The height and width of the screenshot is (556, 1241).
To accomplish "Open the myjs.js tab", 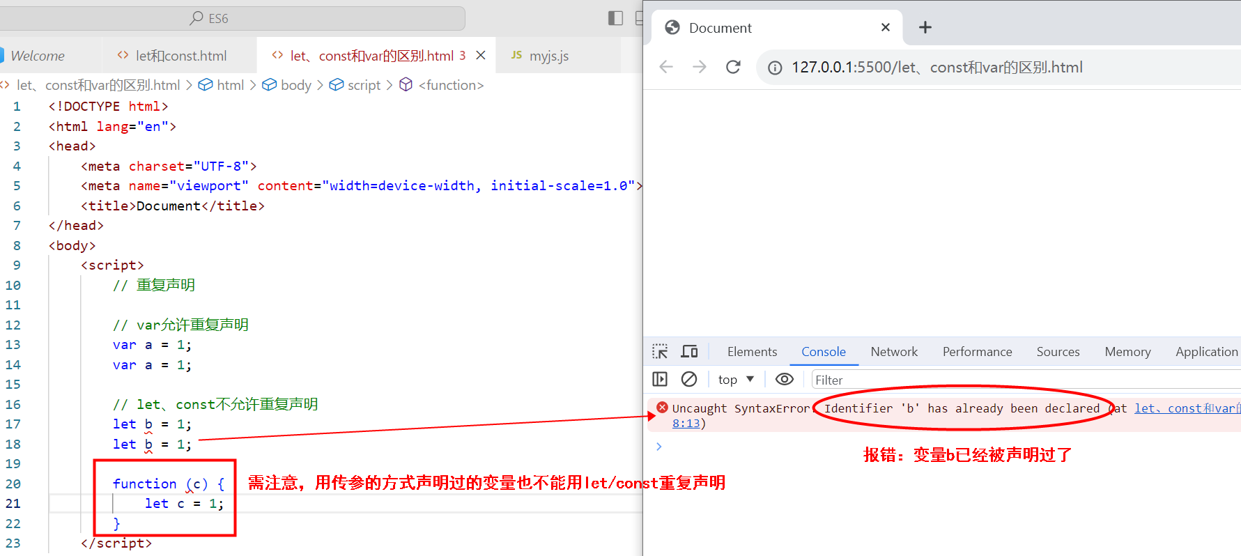I will [549, 56].
